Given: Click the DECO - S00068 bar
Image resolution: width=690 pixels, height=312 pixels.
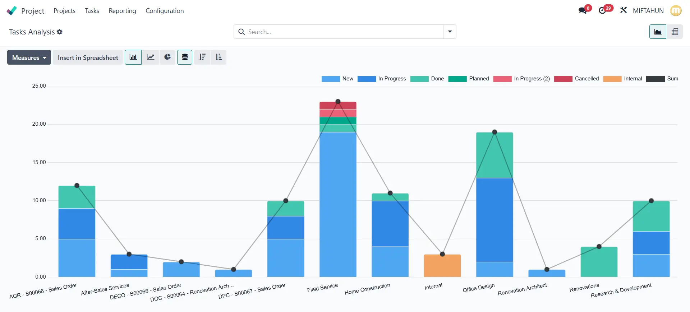Looking at the screenshot, I should tap(181, 269).
